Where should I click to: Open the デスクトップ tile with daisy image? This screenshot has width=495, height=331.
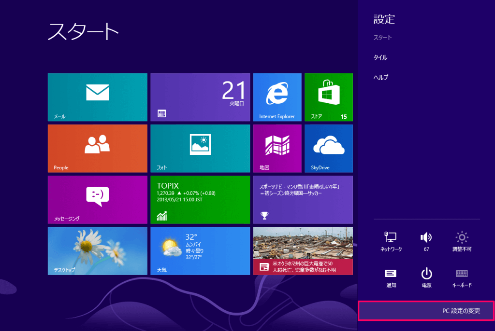click(97, 250)
